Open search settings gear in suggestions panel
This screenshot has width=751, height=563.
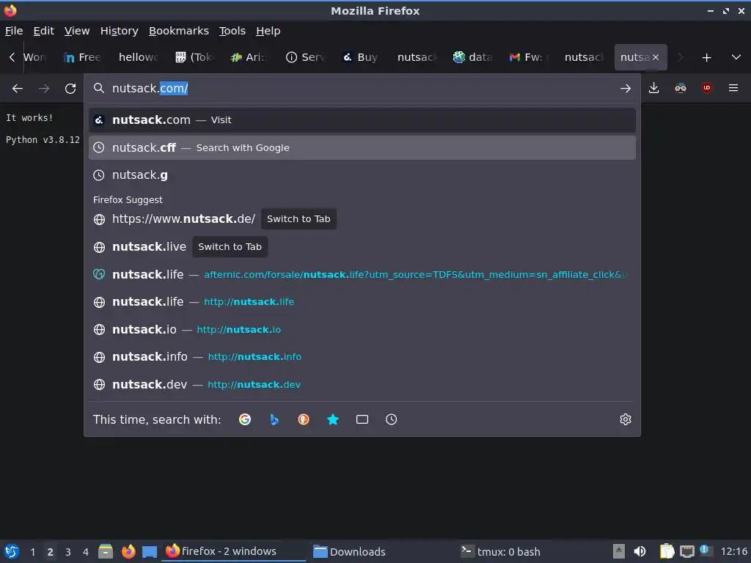tap(626, 419)
